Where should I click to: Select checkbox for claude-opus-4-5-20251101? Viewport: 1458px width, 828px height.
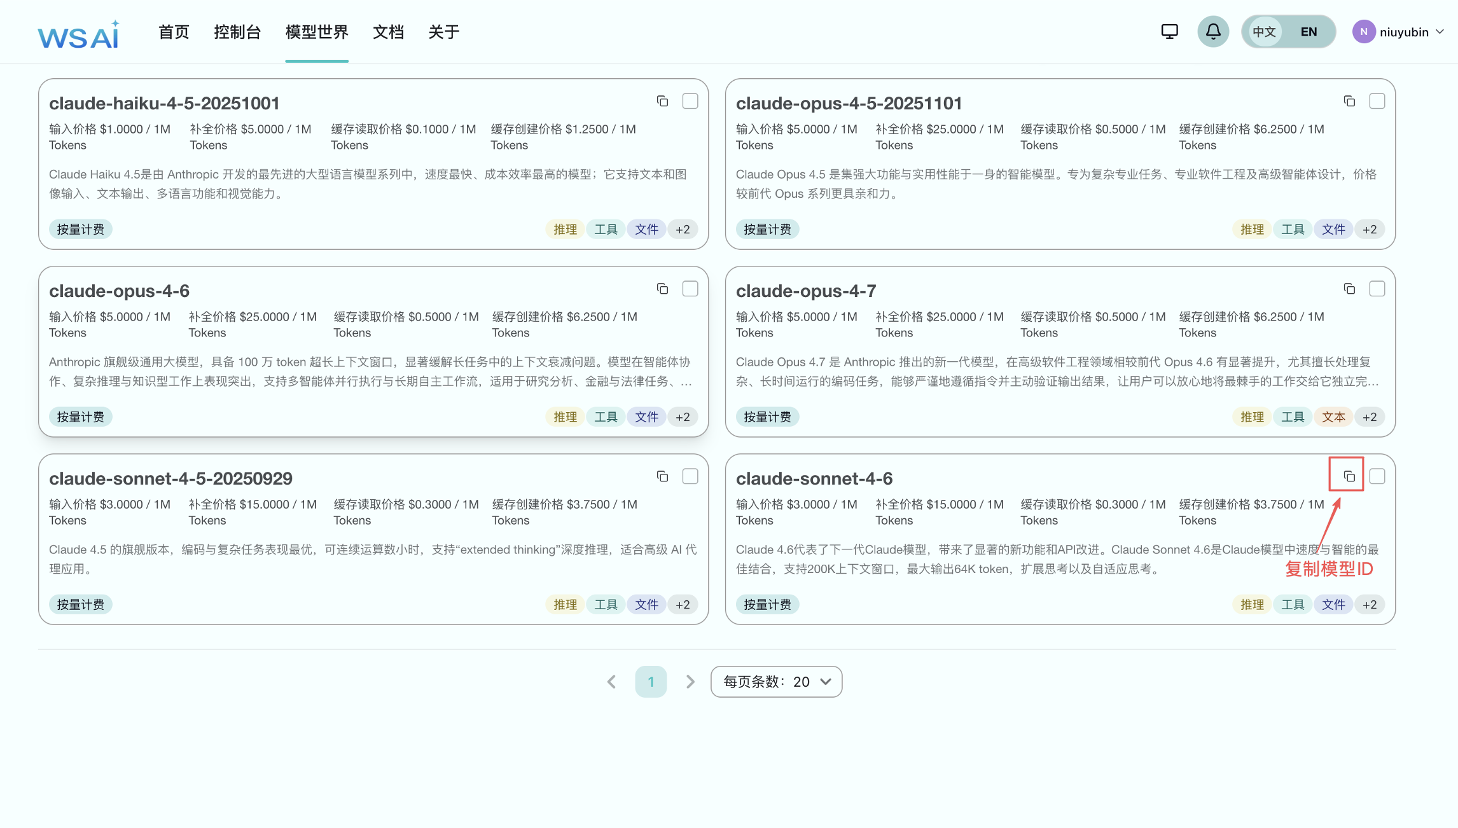click(x=1377, y=101)
